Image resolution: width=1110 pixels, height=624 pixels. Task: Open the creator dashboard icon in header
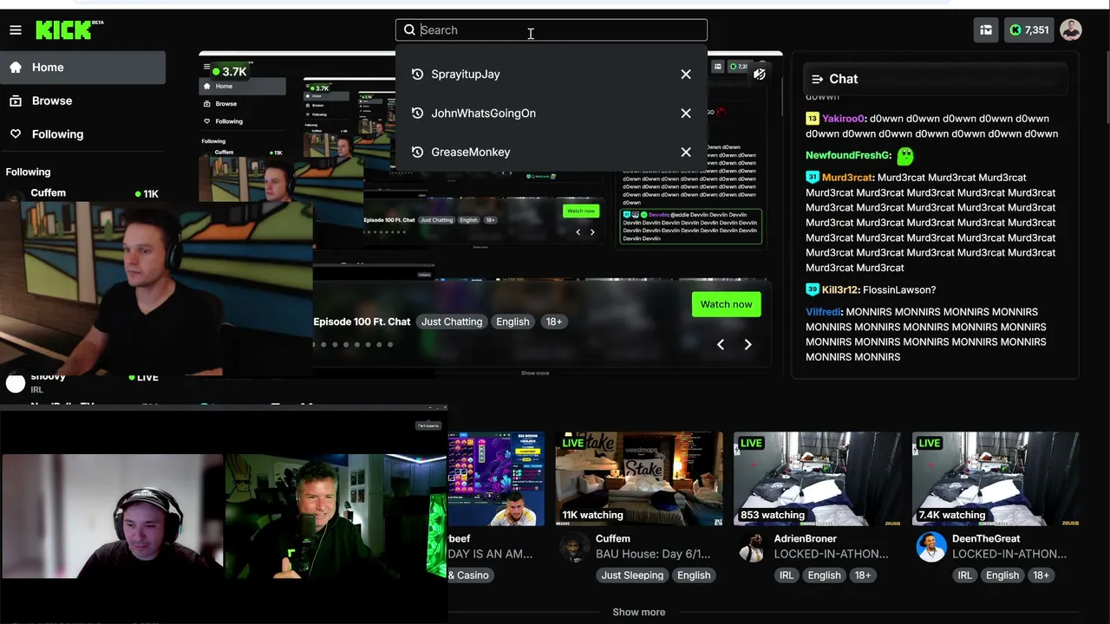pos(986,30)
